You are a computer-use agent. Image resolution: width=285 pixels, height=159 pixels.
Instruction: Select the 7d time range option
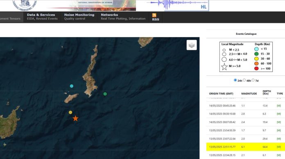coord(253,80)
